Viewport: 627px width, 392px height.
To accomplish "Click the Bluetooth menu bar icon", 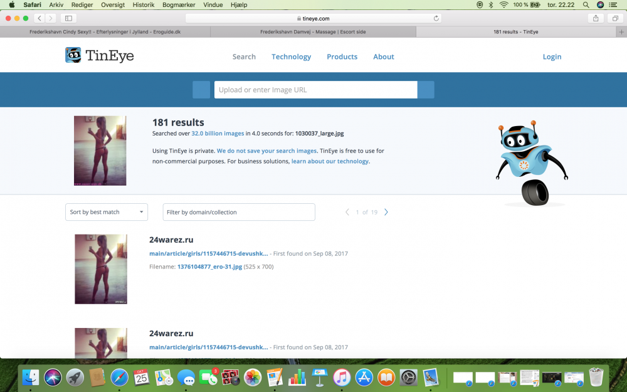I will [491, 5].
